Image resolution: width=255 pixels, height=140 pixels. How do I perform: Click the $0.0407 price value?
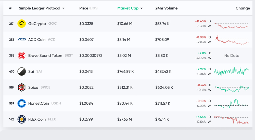point(86,40)
